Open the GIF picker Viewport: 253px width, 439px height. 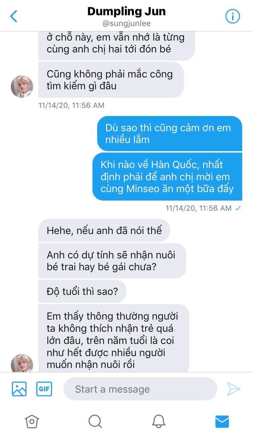pos(44,389)
